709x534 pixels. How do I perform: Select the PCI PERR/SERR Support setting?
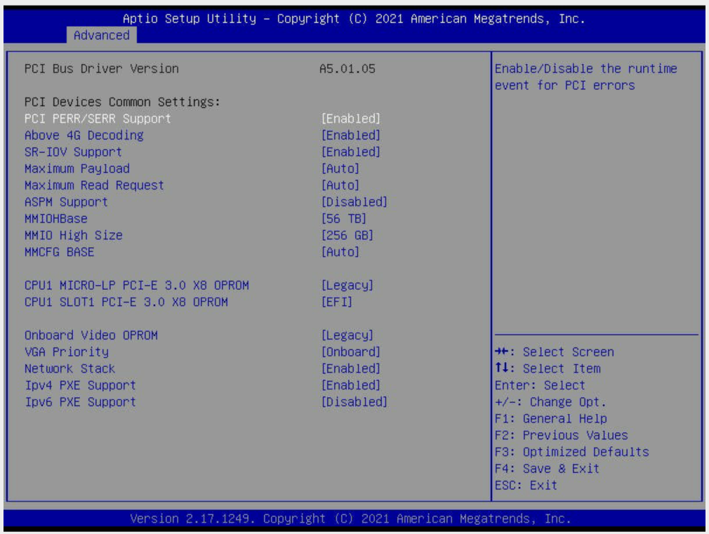98,119
